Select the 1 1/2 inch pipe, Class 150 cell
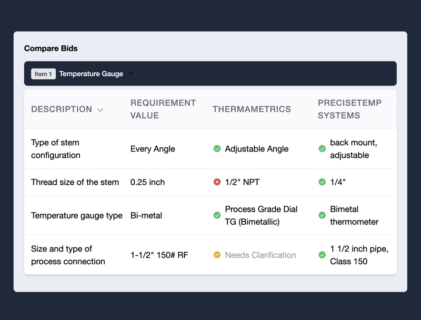This screenshot has width=421, height=320. [x=359, y=255]
